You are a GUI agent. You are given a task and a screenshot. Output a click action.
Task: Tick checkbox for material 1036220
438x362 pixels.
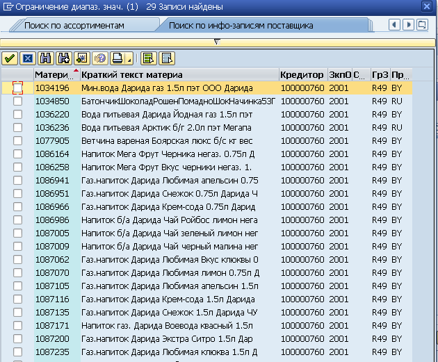tap(17, 114)
